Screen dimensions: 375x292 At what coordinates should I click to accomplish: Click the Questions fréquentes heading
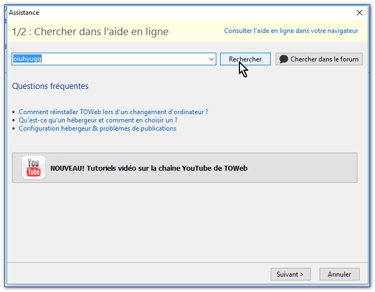pos(50,86)
